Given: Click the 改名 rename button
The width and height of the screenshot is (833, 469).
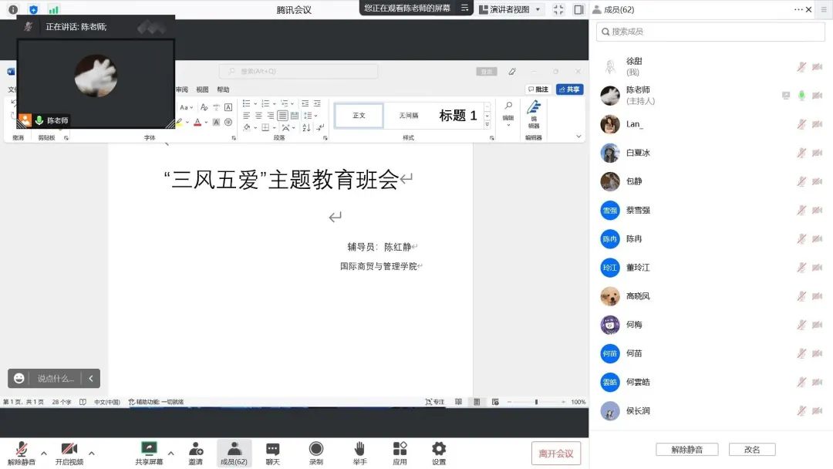Looking at the screenshot, I should (x=752, y=450).
